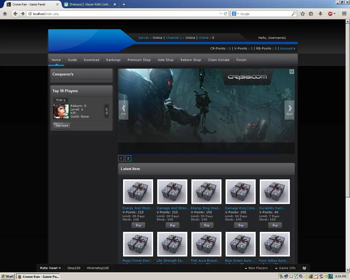The width and height of the screenshot is (350, 280).
Task: Advance slideshow with Next arrow
Action: click(x=289, y=110)
